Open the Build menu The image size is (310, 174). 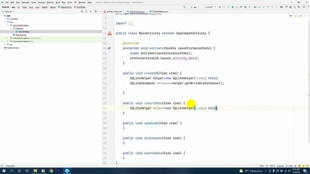point(58,2)
